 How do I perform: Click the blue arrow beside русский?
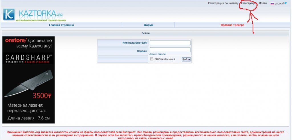[x=286, y=3]
